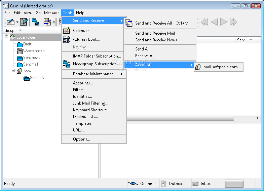Click the Calendar menu icon
The image size is (264, 191).
point(67,31)
